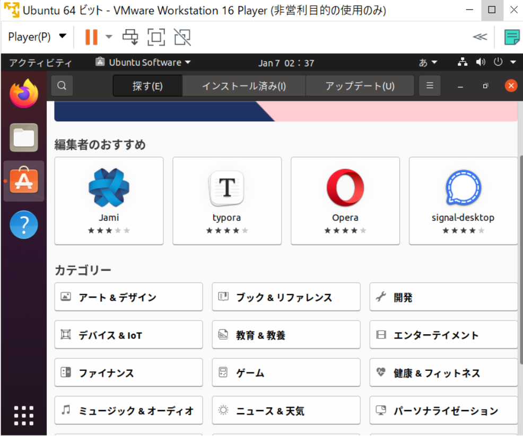523x436 pixels.
Task: Restore the Ubuntu Software window size
Action: click(485, 86)
